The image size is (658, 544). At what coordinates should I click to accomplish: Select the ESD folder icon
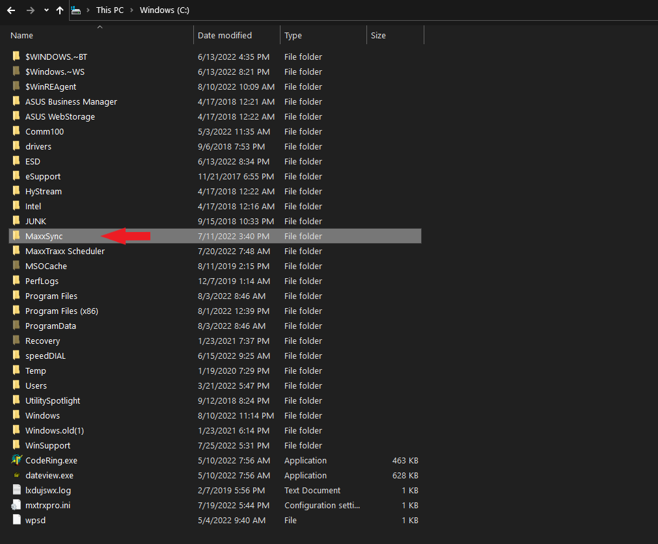16,161
